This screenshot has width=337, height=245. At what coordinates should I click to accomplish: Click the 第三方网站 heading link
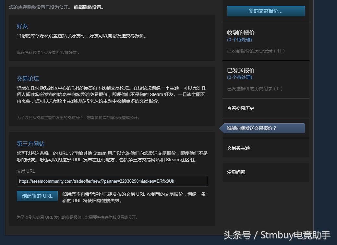(30, 144)
